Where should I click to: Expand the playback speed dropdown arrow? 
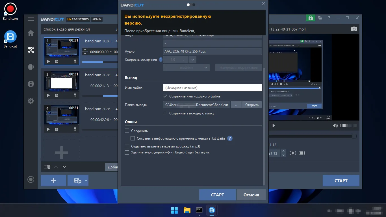click(x=193, y=60)
